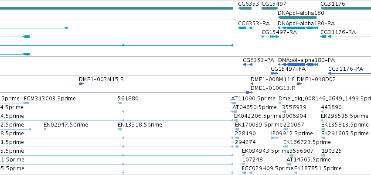371x175 pixels.
Task: Select the 561880 feature label
Action: pos(128,99)
